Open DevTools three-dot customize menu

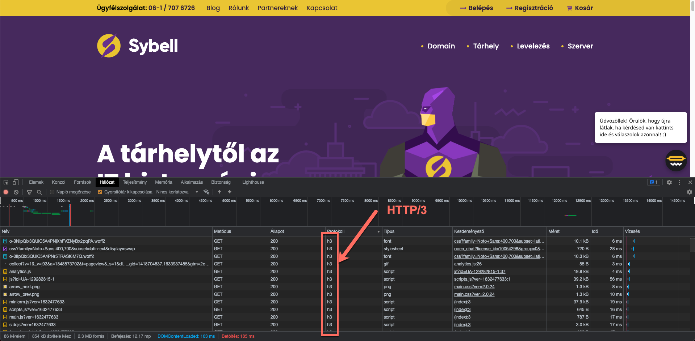679,182
